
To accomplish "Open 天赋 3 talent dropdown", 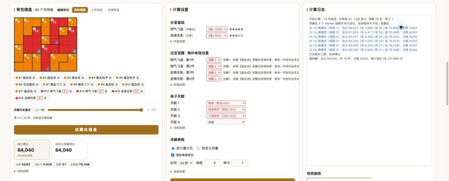I will (226, 116).
